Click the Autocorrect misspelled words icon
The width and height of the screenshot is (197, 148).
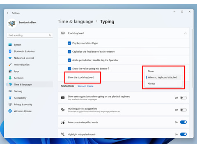[63, 122]
